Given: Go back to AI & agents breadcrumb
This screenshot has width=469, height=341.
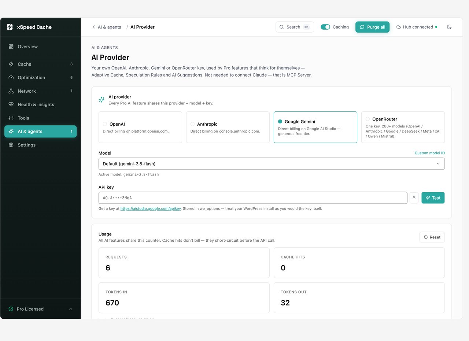Looking at the screenshot, I should 109,27.
